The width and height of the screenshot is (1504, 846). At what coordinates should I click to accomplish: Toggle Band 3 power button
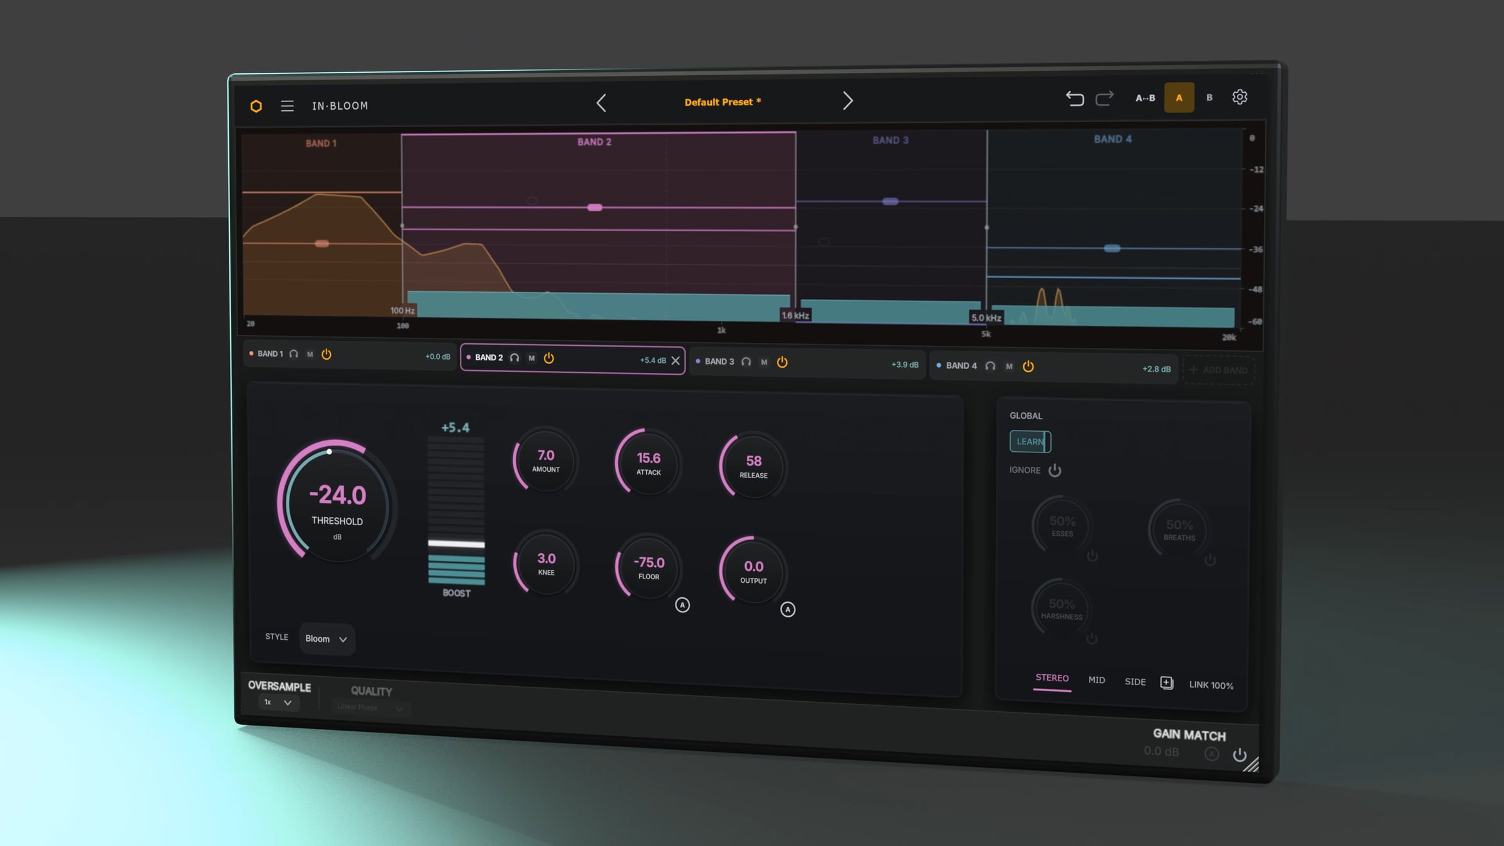[782, 362]
